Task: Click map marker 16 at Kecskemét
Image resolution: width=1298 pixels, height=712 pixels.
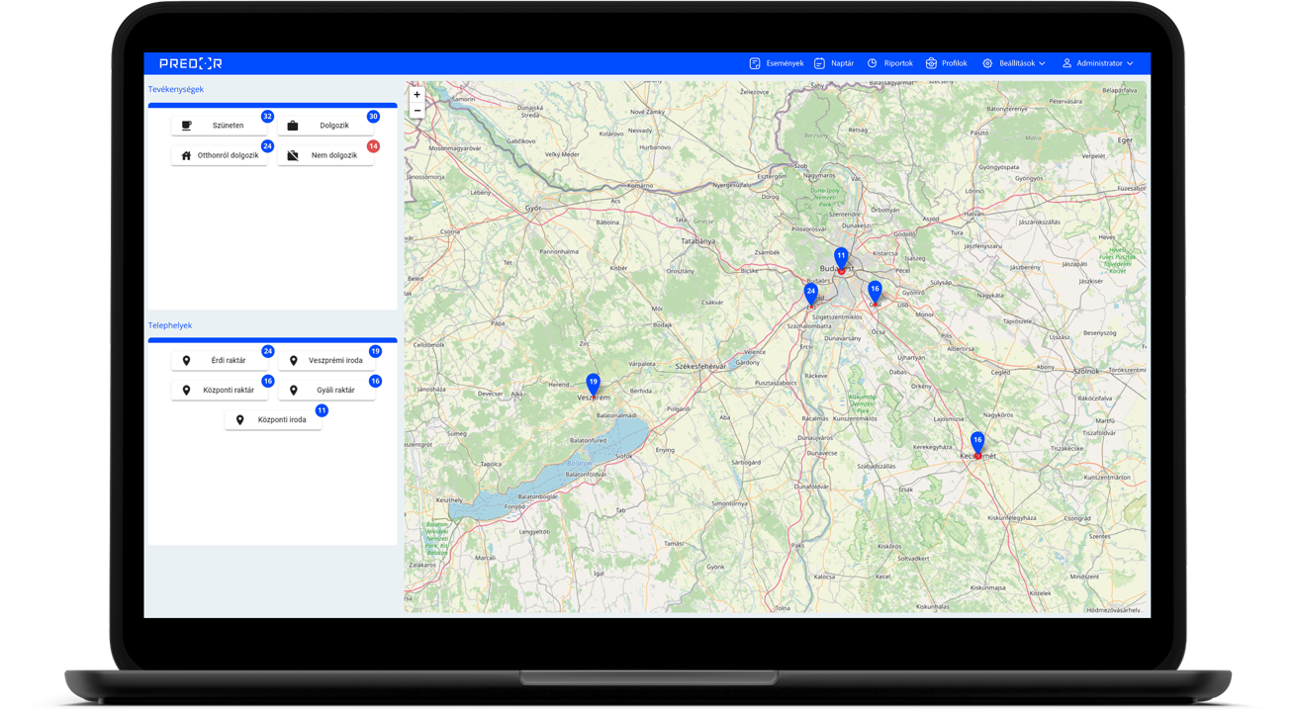Action: coord(977,443)
